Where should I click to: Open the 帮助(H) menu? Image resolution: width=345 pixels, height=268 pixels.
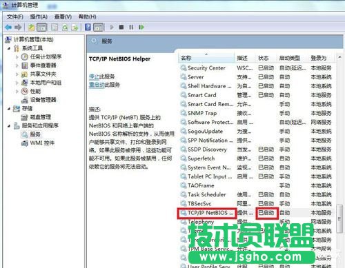tap(88, 17)
